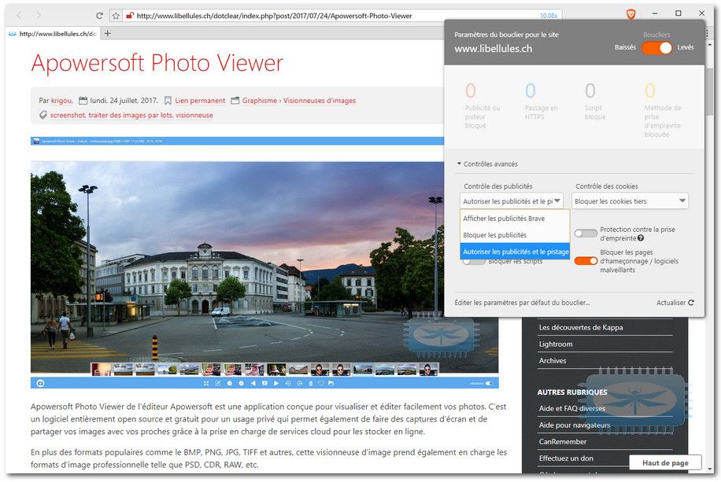Click the heart favorite icon in viewer toolbar
Screen dimensions: 721x482
(321, 383)
